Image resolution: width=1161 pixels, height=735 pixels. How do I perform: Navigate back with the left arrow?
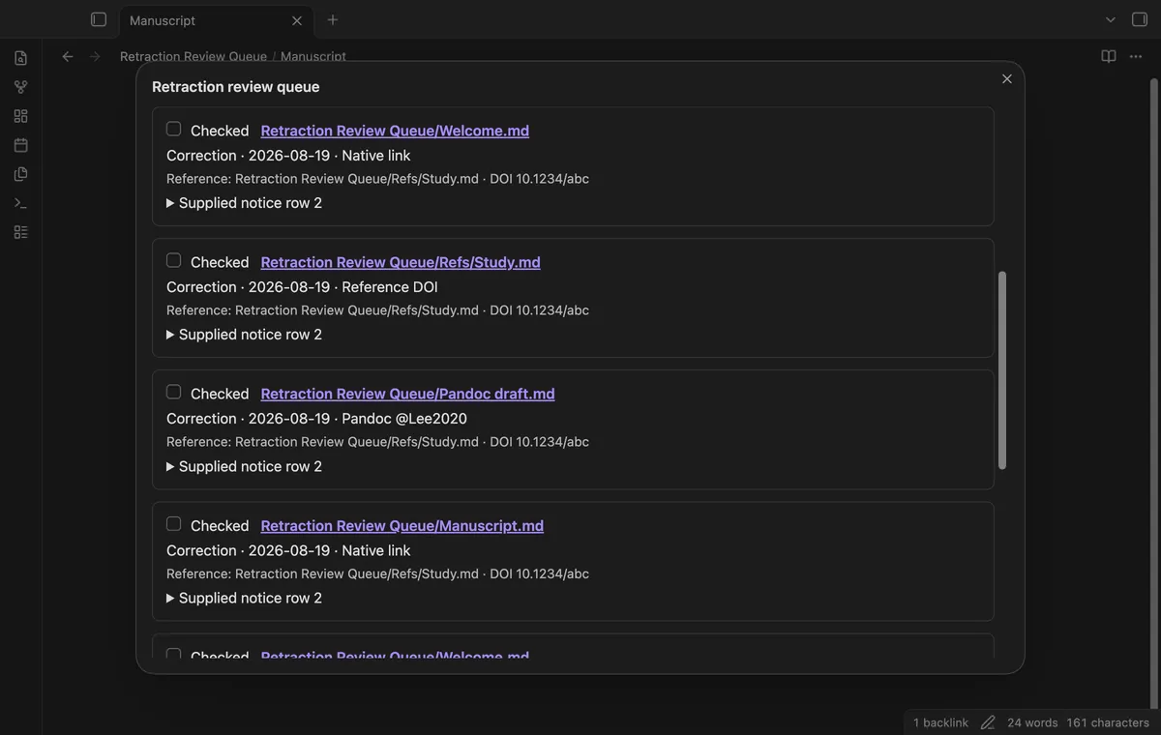click(x=68, y=56)
